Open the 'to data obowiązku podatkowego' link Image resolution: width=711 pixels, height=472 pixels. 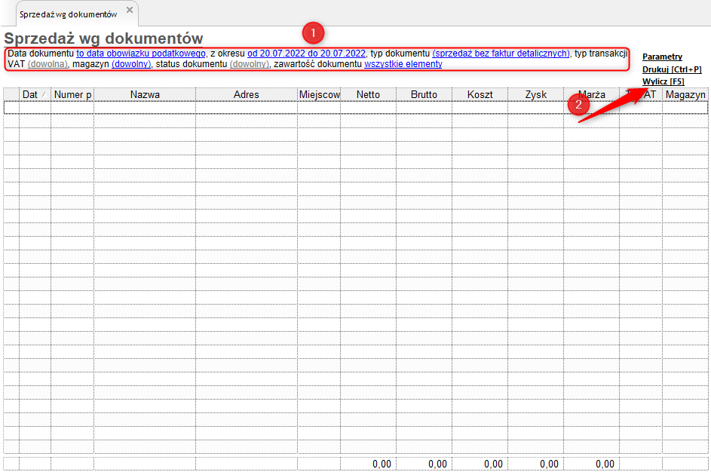pyautogui.click(x=141, y=54)
